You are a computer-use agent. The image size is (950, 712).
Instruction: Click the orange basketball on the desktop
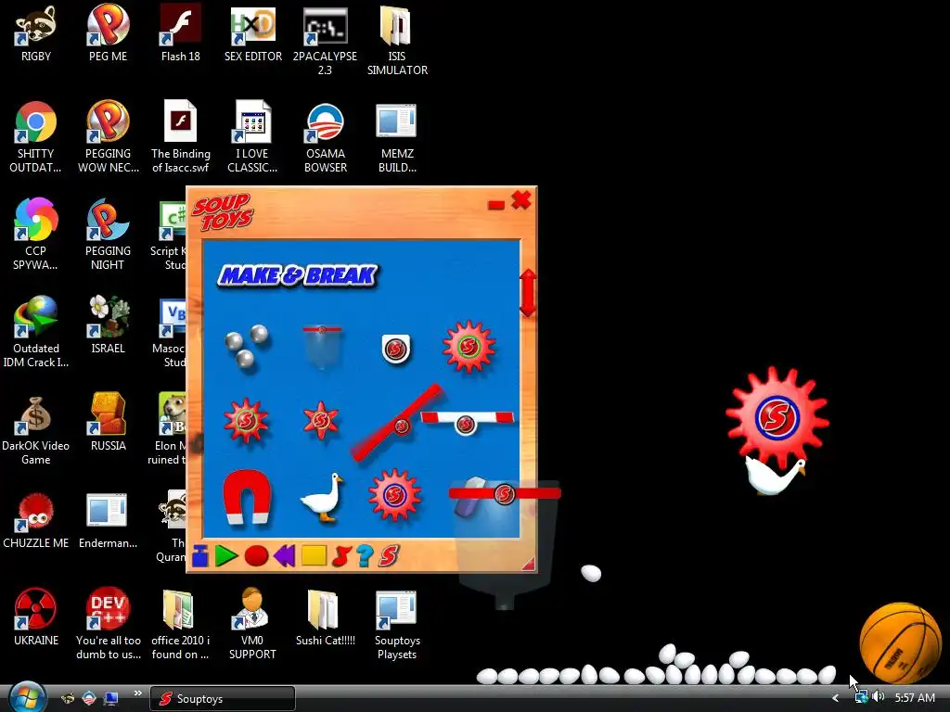(900, 643)
